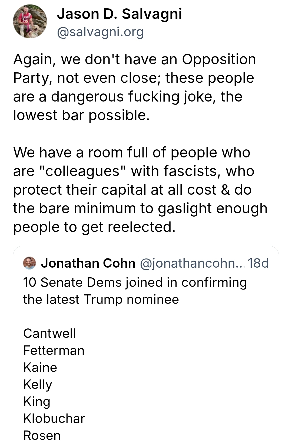Click the Jason D. Salvagni display name
292x444 pixels.
coord(119,14)
